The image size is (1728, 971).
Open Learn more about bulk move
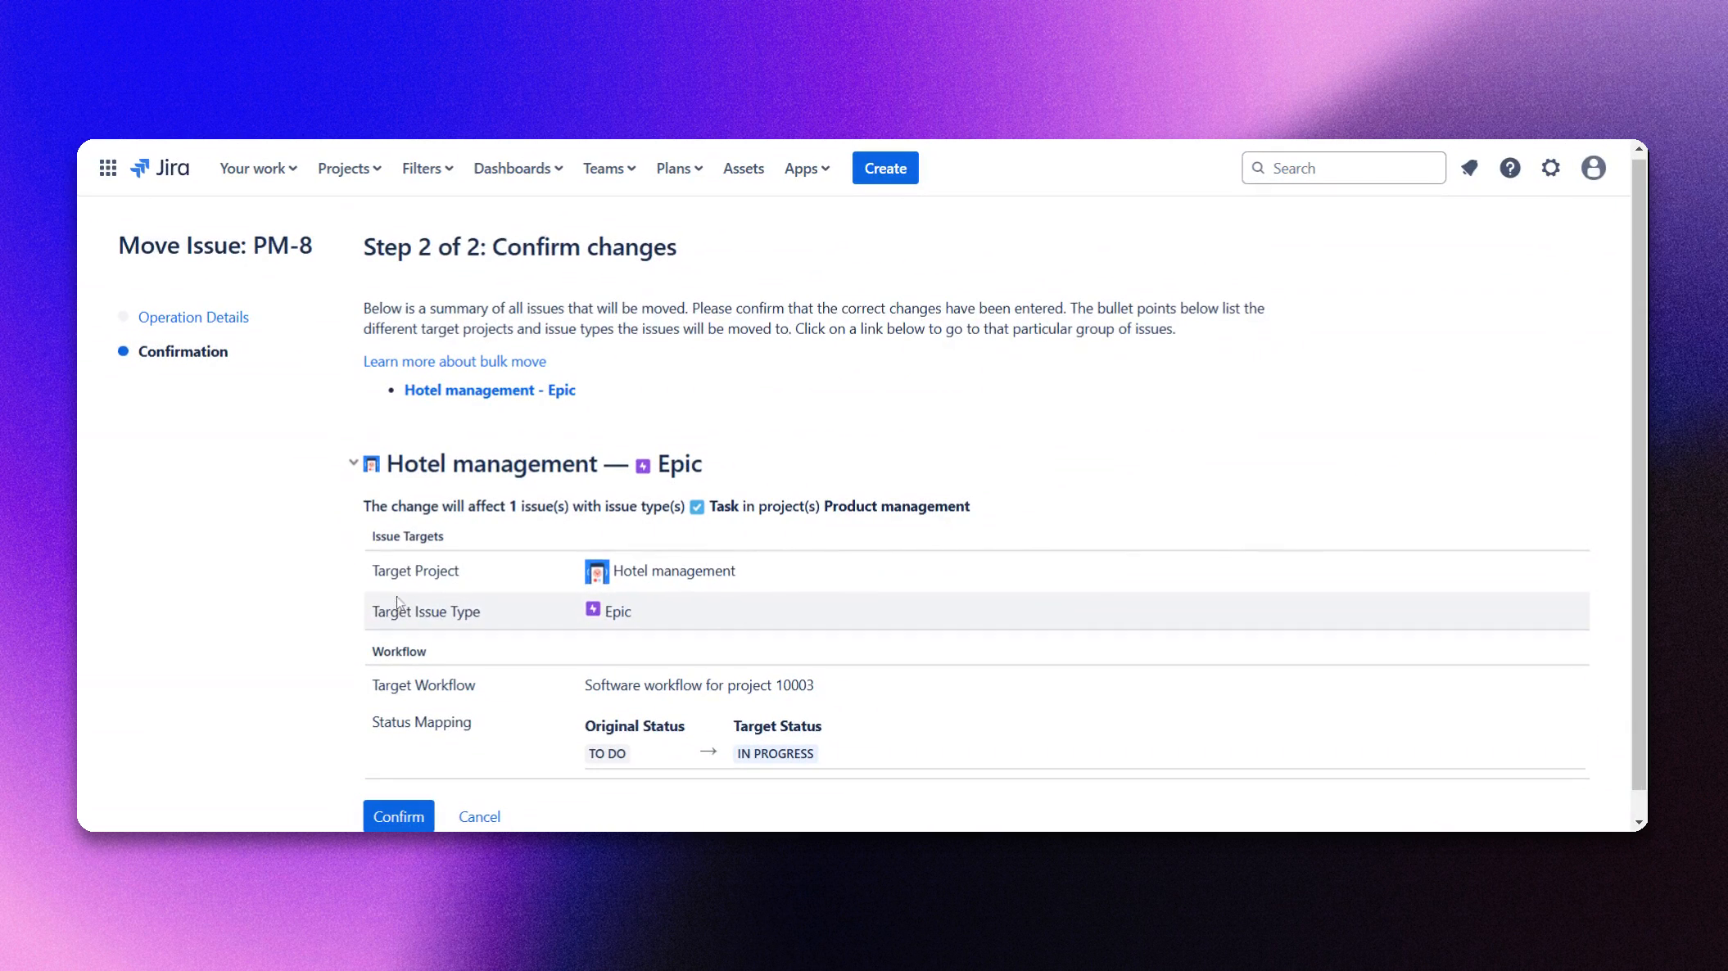pyautogui.click(x=455, y=361)
